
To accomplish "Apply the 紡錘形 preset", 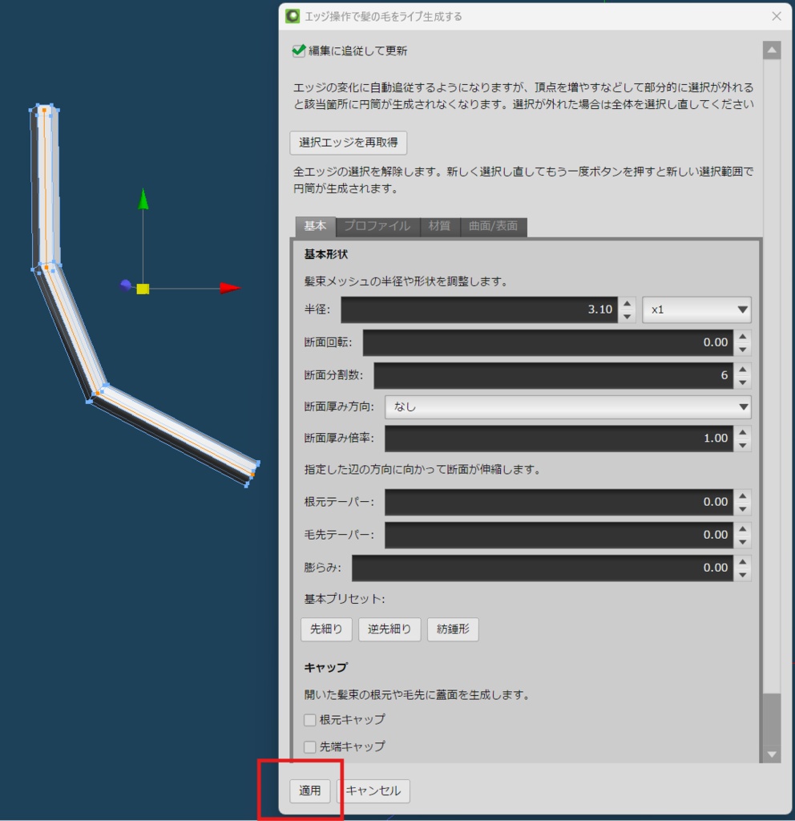I will point(453,629).
